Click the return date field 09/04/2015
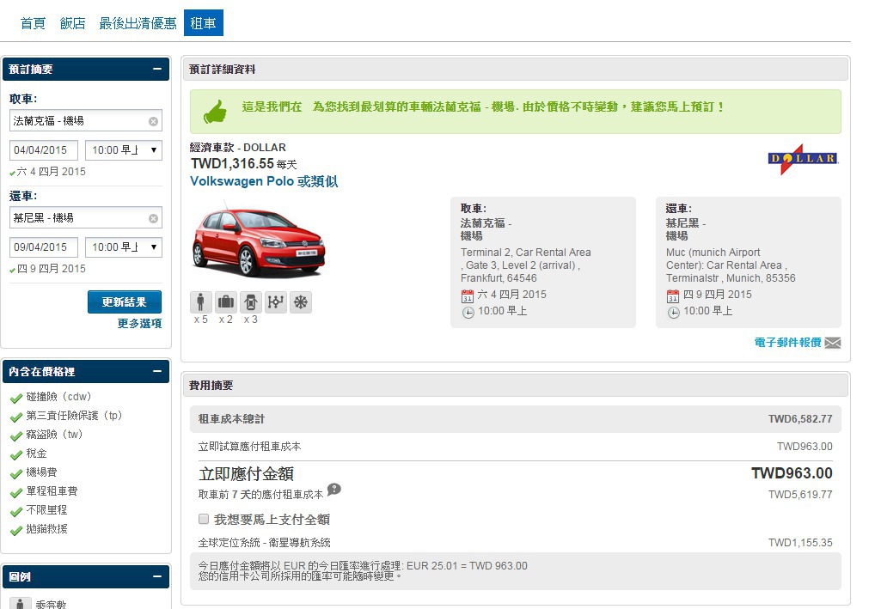The height and width of the screenshot is (609, 881). coord(44,247)
